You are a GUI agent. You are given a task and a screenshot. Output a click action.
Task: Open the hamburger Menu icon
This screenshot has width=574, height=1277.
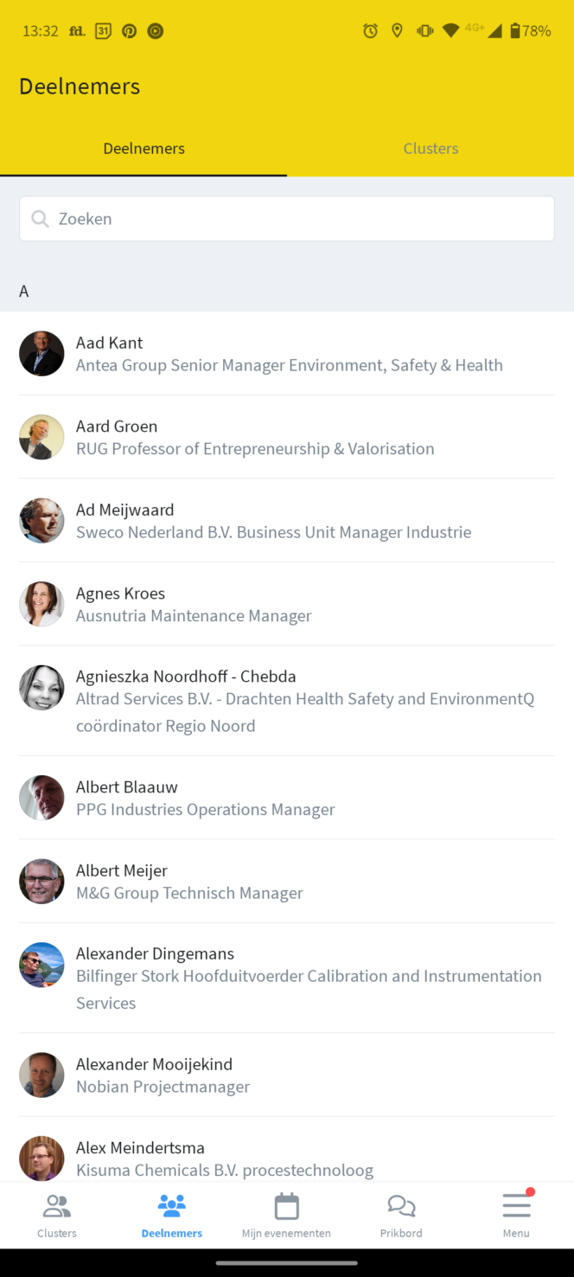tap(516, 1206)
